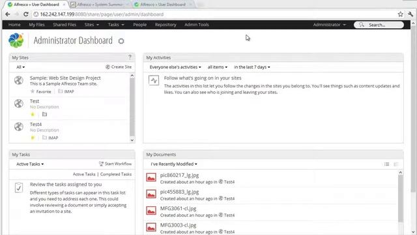Open in the last 7 days dropdown
The image size is (417, 235).
(x=252, y=67)
